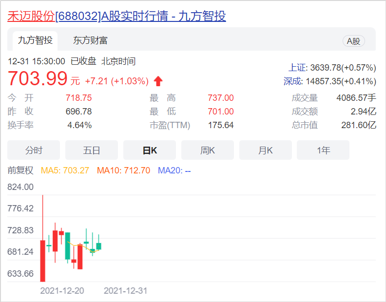Open the 禾迈股份[688032] title link
The height and width of the screenshot is (302, 386).
[x=116, y=16]
